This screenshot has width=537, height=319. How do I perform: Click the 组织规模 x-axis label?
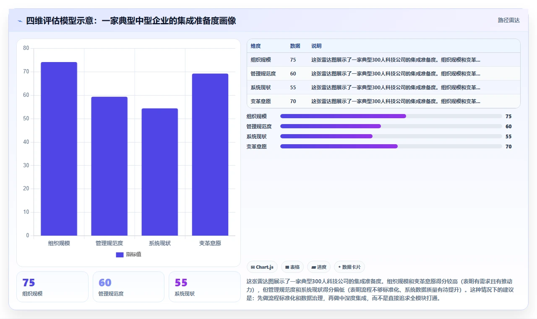(59, 243)
